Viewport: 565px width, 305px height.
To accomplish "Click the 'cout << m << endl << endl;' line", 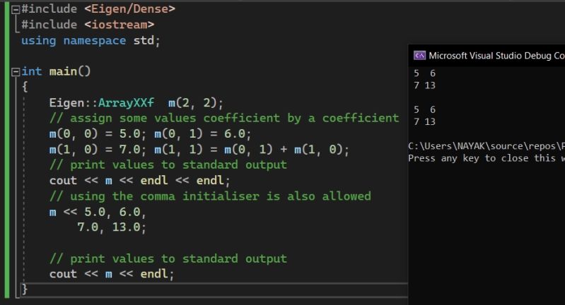I will tap(139, 181).
